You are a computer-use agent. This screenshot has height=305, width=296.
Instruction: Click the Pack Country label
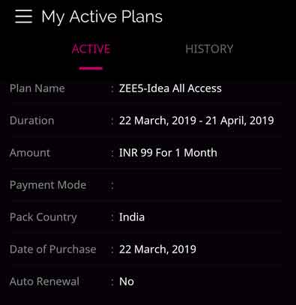click(x=43, y=217)
